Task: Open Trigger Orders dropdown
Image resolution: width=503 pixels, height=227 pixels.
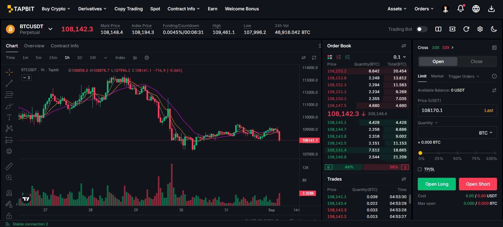Action: tap(464, 76)
